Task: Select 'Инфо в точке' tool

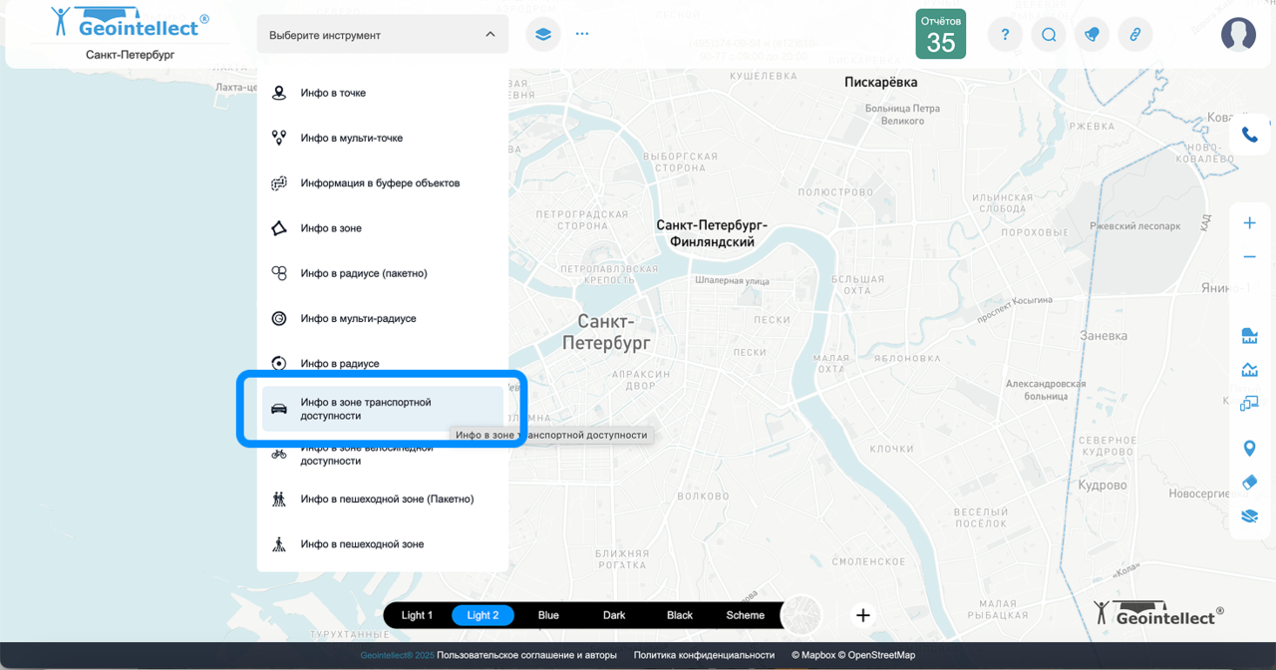Action: 333,93
